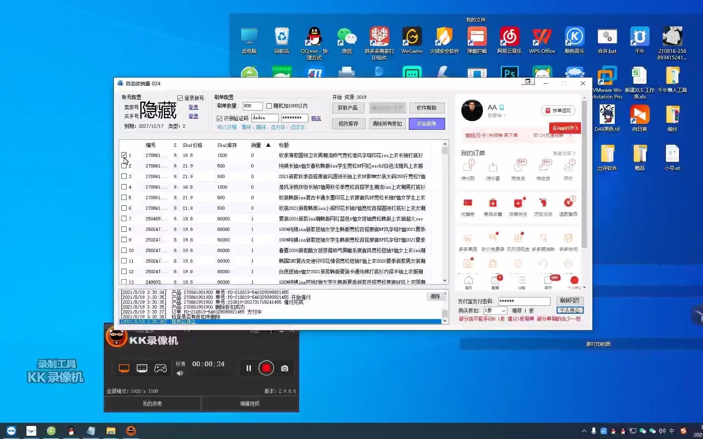Click the 获取产品 button
This screenshot has height=439, width=703.
348,108
